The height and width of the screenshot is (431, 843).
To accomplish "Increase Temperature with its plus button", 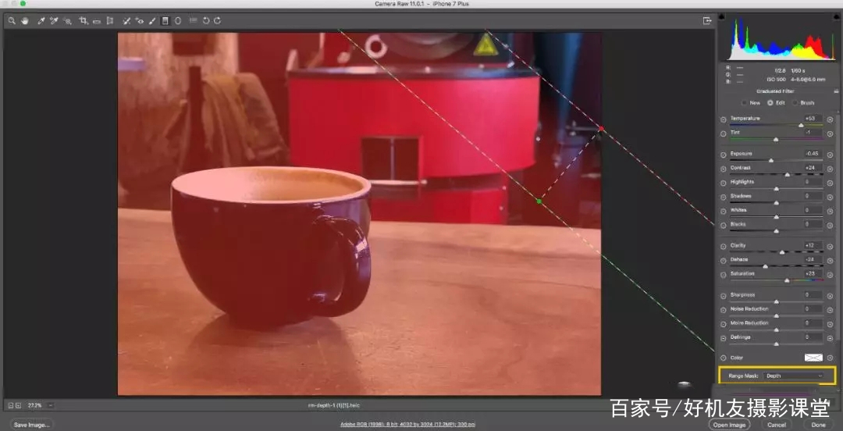I will coord(830,119).
